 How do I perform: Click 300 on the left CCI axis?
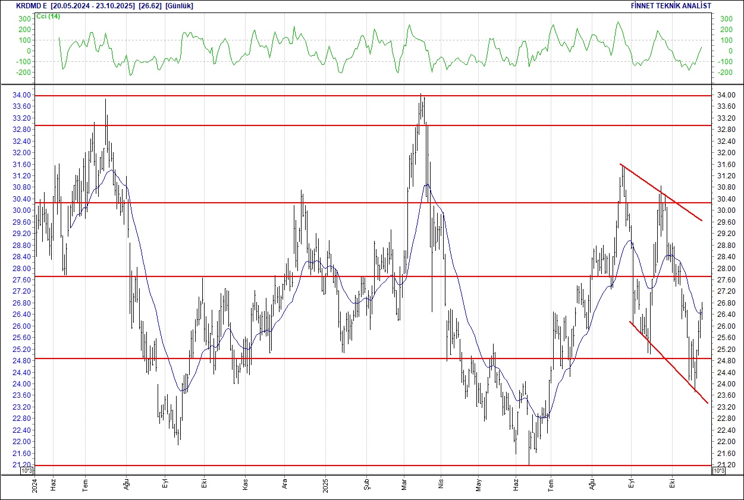[24, 19]
